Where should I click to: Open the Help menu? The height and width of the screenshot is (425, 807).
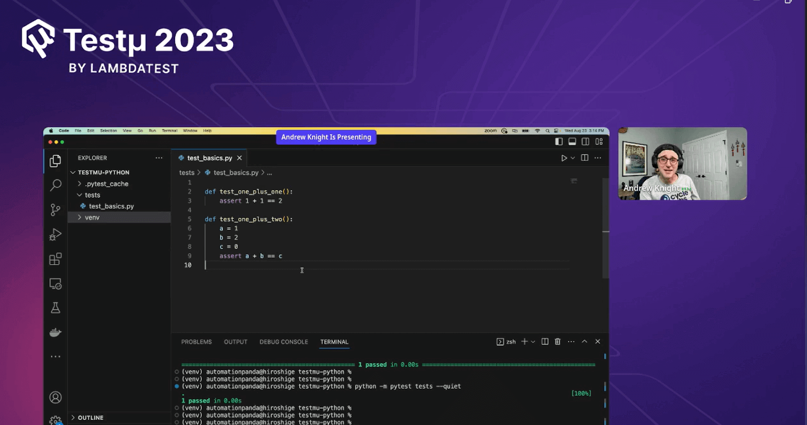click(x=207, y=131)
